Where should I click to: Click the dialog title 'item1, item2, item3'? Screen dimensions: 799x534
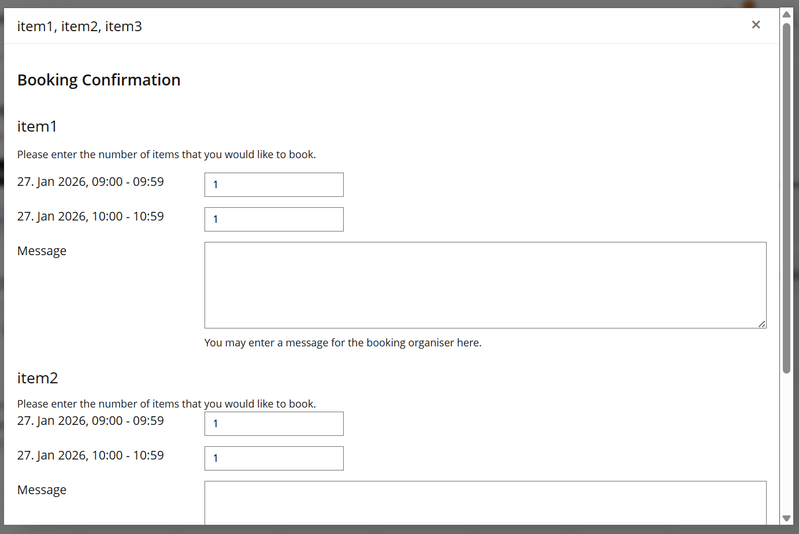point(80,27)
